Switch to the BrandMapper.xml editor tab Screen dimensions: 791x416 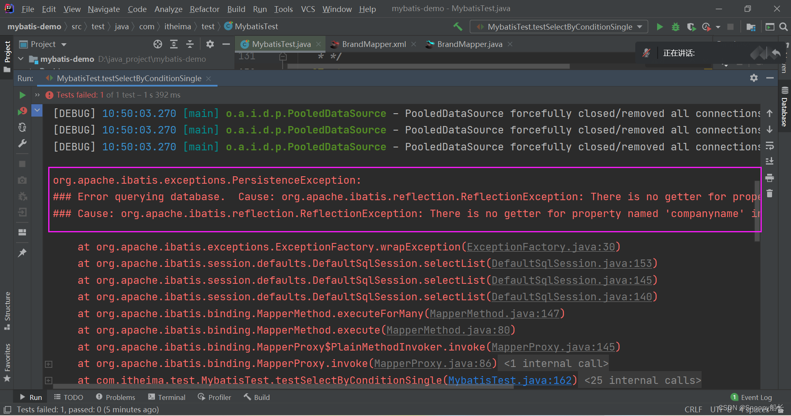tap(374, 44)
